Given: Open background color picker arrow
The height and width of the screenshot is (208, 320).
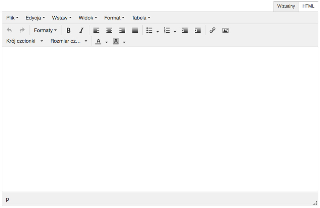Looking at the screenshot, I should [x=124, y=42].
